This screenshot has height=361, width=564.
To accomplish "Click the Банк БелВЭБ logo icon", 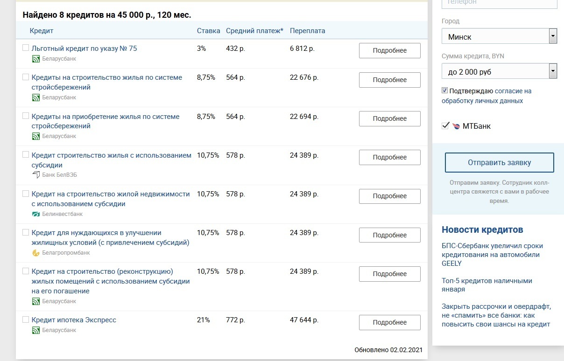I will 35,175.
